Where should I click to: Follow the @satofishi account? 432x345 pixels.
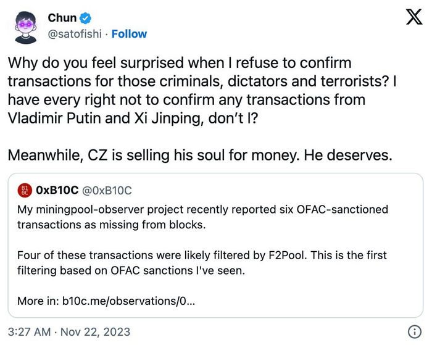click(129, 33)
